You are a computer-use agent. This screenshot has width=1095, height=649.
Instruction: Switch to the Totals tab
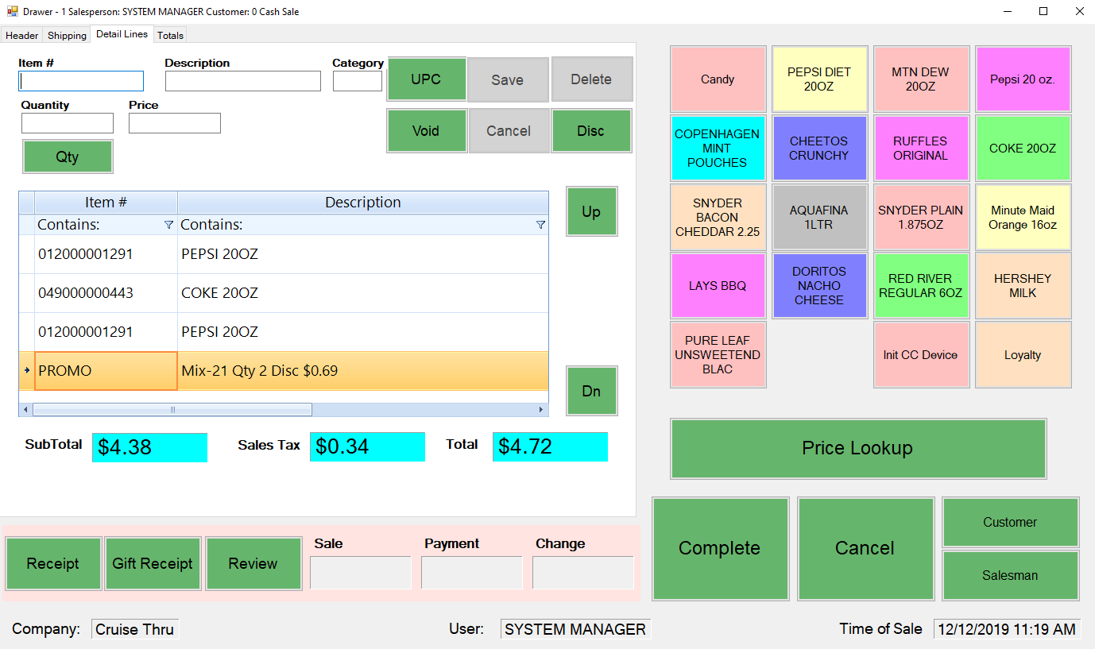[x=170, y=35]
